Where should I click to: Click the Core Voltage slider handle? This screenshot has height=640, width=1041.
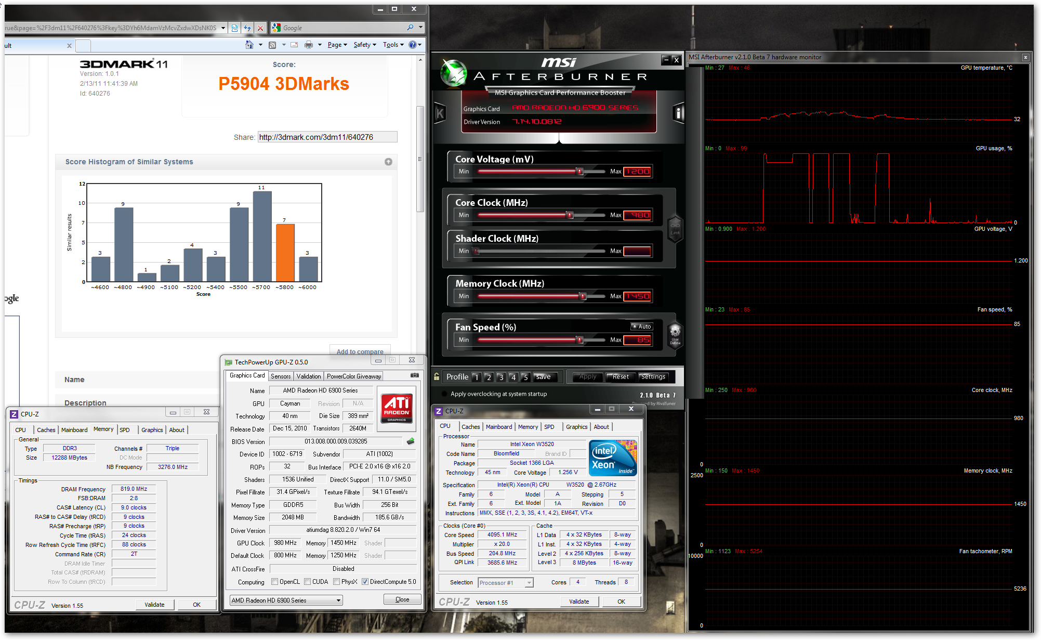[580, 172]
